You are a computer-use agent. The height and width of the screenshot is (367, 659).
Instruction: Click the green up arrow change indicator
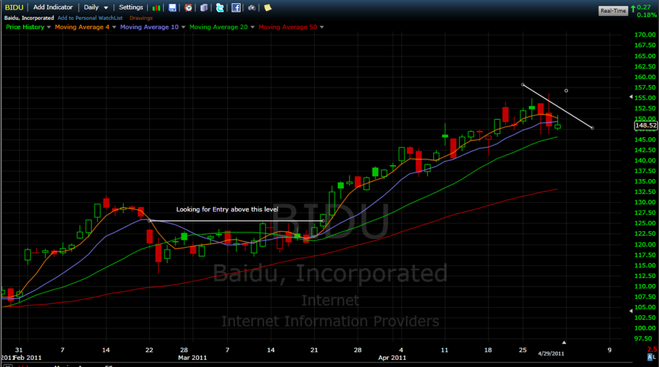point(633,9)
